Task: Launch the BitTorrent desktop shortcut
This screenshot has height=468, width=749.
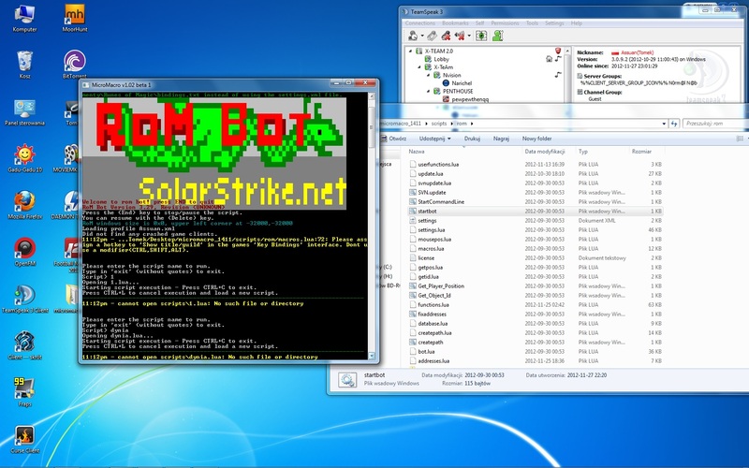Action: (76, 64)
